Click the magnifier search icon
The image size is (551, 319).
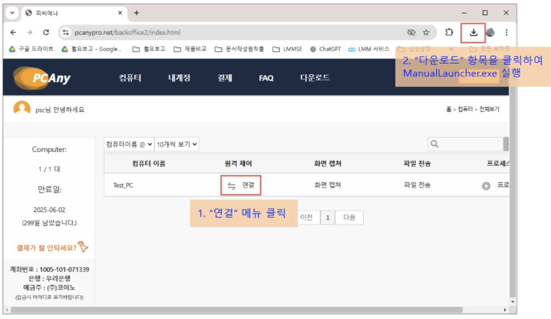[434, 144]
